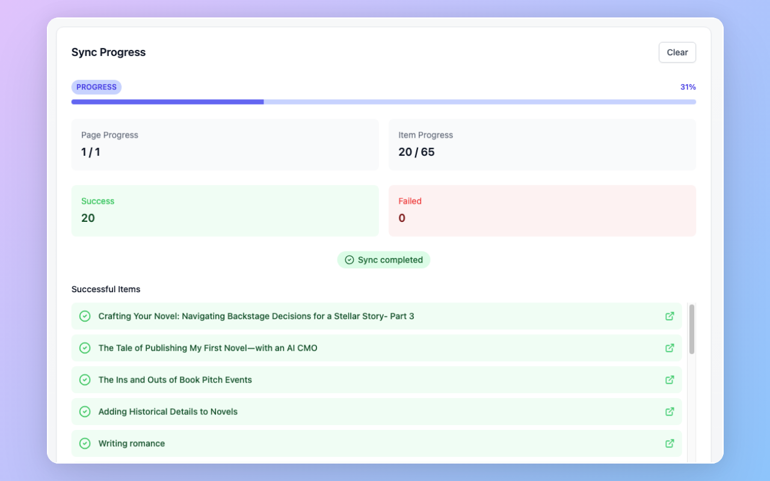Click the Clear button
770x481 pixels.
(677, 52)
